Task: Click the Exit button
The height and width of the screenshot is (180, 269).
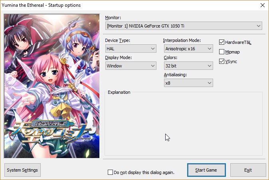Action: (x=248, y=170)
